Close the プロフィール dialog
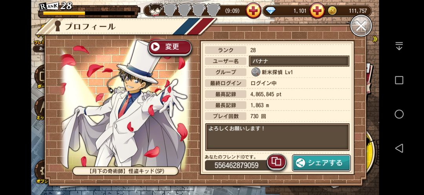The width and height of the screenshot is (424, 195). [x=361, y=26]
